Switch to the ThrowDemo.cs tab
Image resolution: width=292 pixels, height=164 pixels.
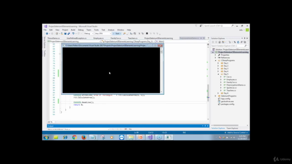54,38
